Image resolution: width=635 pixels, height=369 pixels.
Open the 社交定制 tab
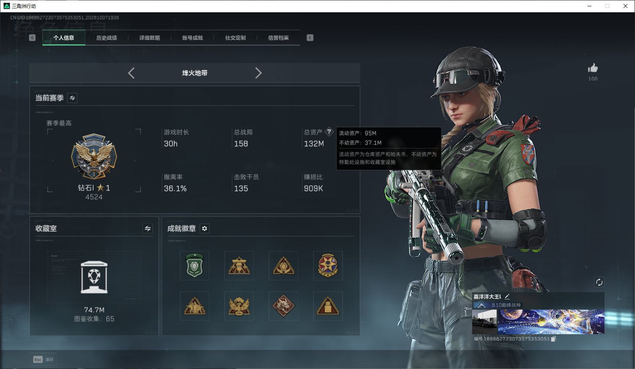[235, 38]
